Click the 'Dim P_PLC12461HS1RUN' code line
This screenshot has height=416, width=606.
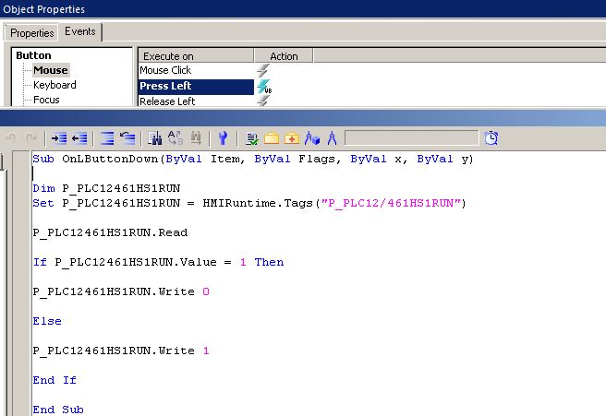pyautogui.click(x=106, y=188)
